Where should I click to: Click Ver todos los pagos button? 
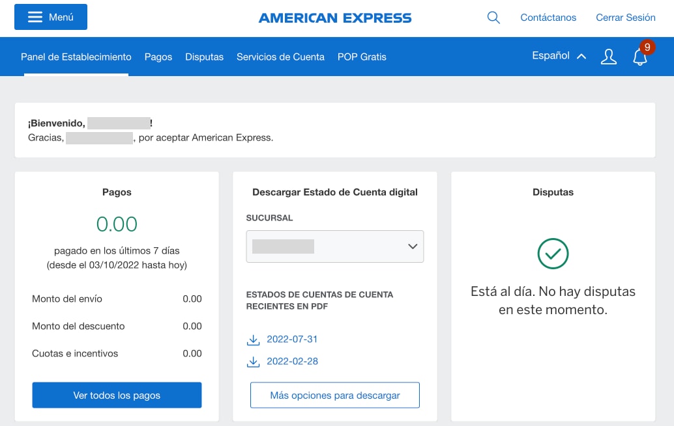(x=117, y=395)
